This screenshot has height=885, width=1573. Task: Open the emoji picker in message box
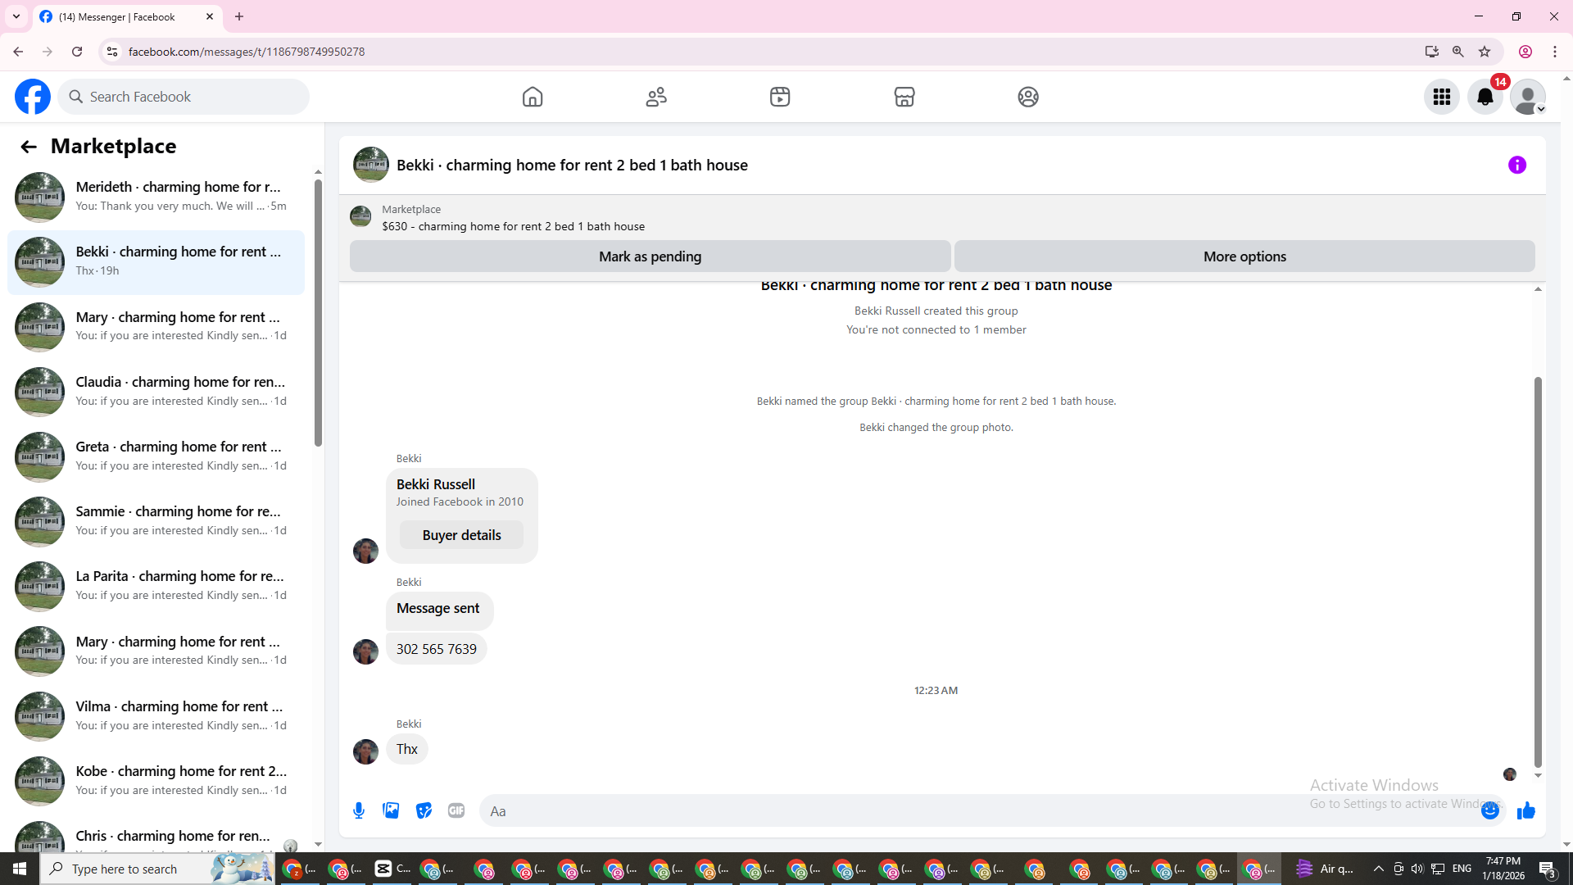pos(1489,810)
